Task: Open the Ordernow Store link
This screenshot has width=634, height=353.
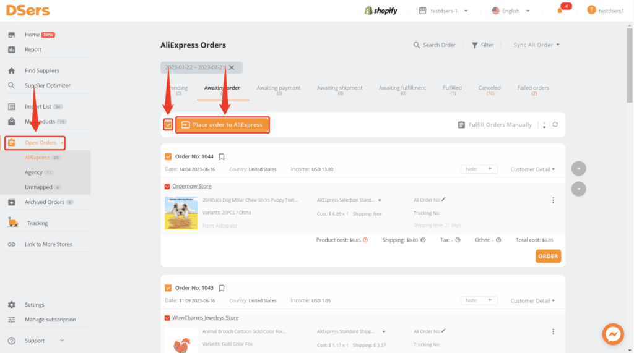Action: (192, 186)
